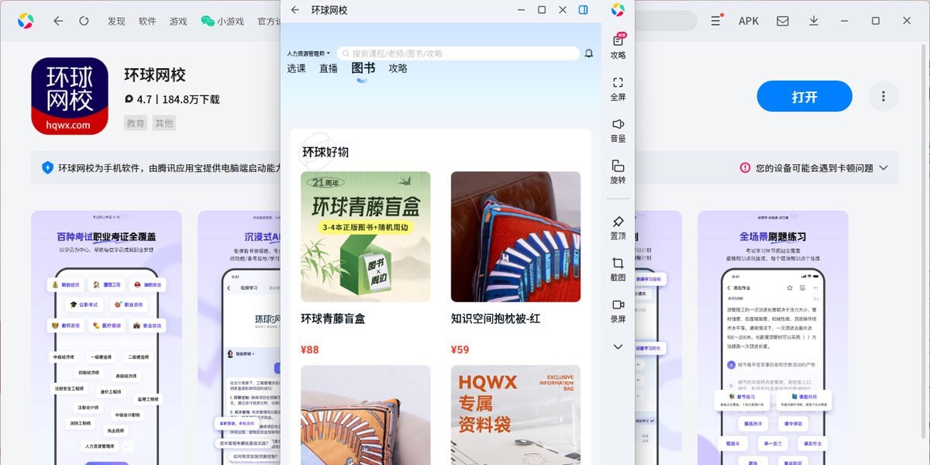Switch to the 选课 tab

click(296, 68)
